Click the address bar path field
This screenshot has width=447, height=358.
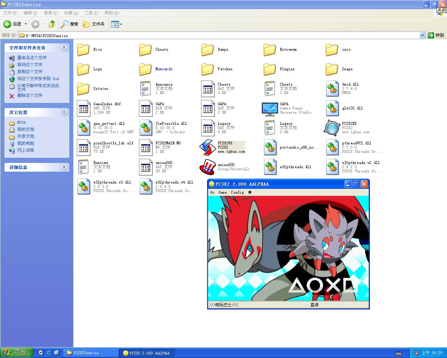pos(219,35)
